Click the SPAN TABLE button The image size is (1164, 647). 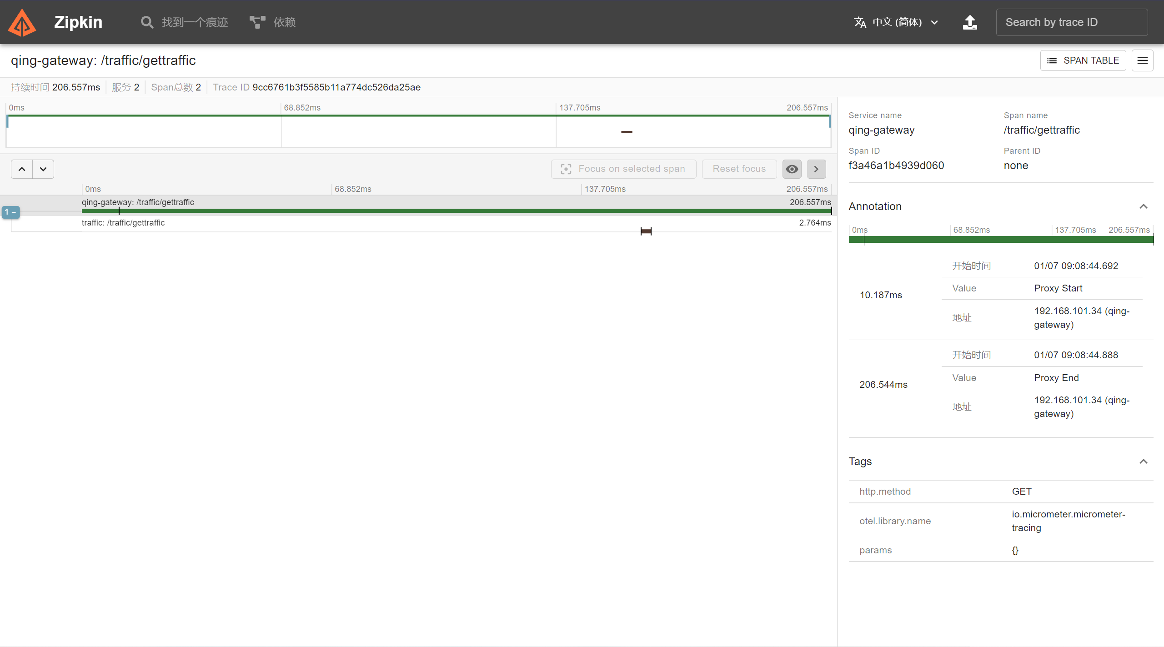1083,60
